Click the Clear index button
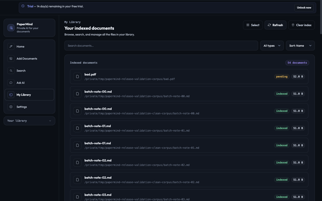 pyautogui.click(x=302, y=25)
